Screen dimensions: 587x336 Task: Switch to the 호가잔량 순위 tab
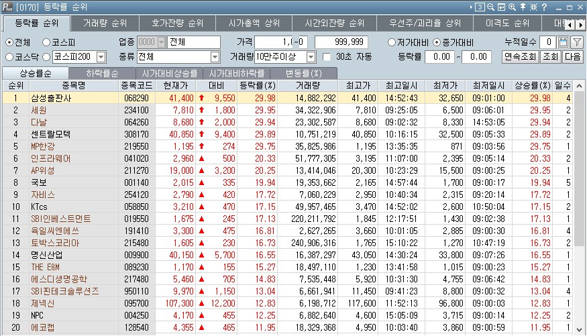pyautogui.click(x=177, y=23)
